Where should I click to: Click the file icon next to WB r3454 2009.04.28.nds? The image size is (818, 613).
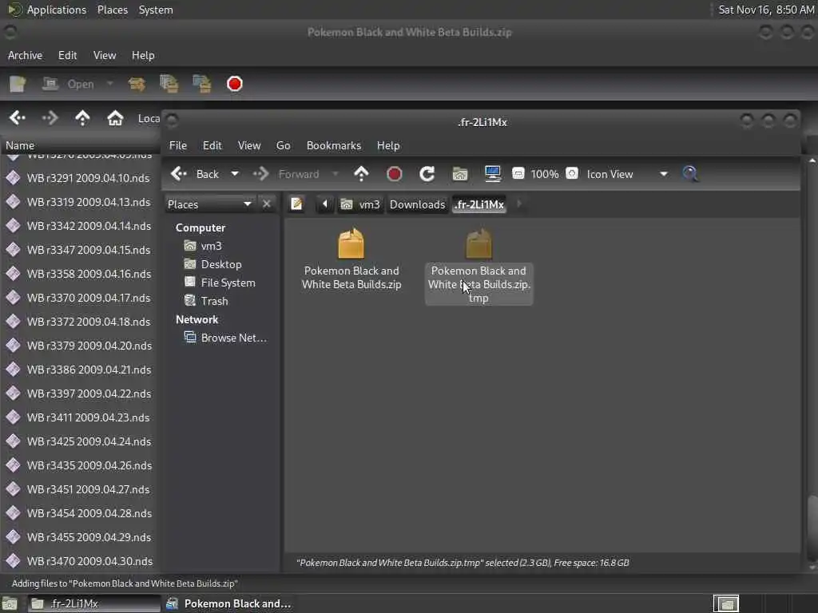pos(13,513)
